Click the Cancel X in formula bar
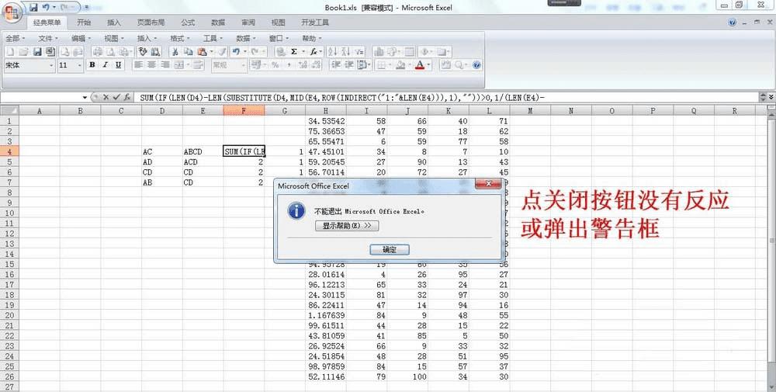776x392 pixels. (x=106, y=98)
